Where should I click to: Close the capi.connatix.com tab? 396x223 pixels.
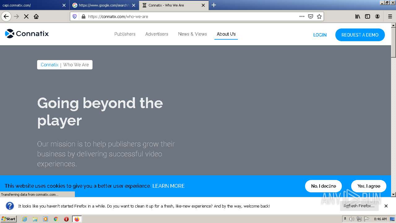point(64,5)
